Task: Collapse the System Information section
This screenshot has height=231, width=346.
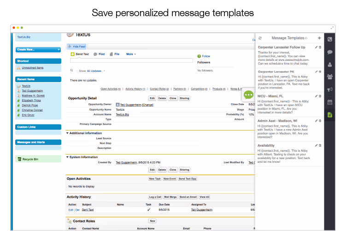Action: click(67, 157)
